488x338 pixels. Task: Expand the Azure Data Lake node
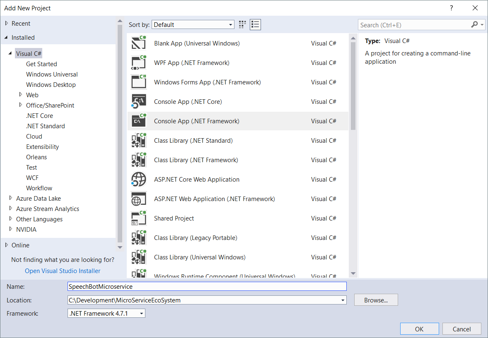pyautogui.click(x=11, y=198)
